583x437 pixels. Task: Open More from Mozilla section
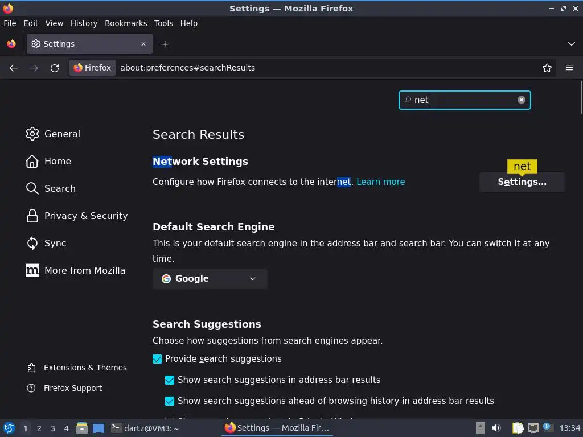76,270
